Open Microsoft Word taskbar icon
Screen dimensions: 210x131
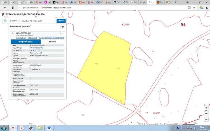pyautogui.click(x=49, y=128)
